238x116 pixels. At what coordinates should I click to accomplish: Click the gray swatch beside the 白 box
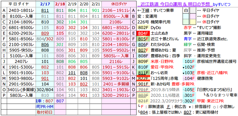[193, 10]
